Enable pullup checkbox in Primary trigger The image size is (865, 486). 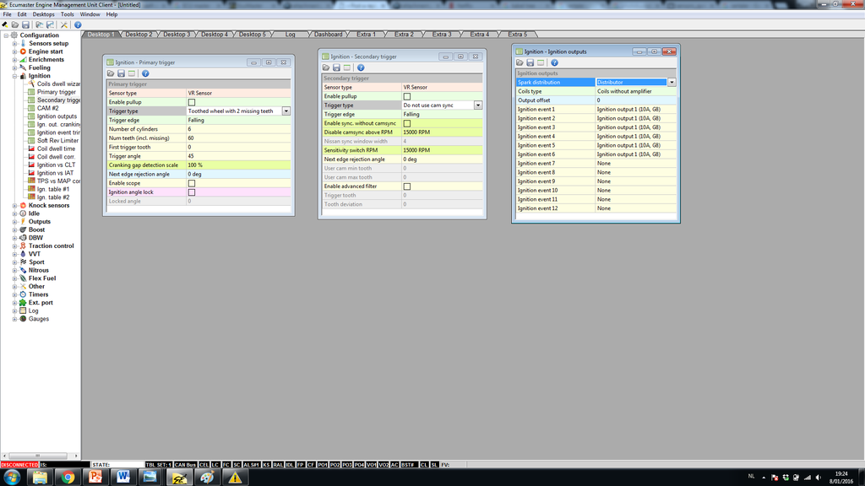[192, 102]
